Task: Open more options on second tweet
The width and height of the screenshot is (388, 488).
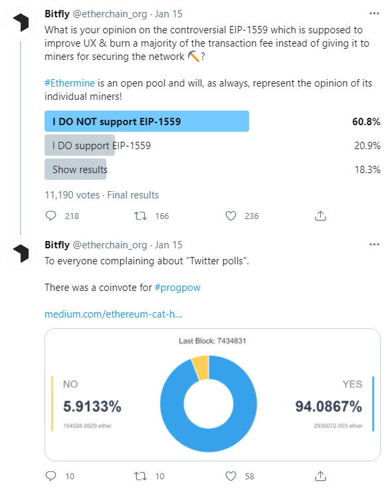Action: pos(374,244)
